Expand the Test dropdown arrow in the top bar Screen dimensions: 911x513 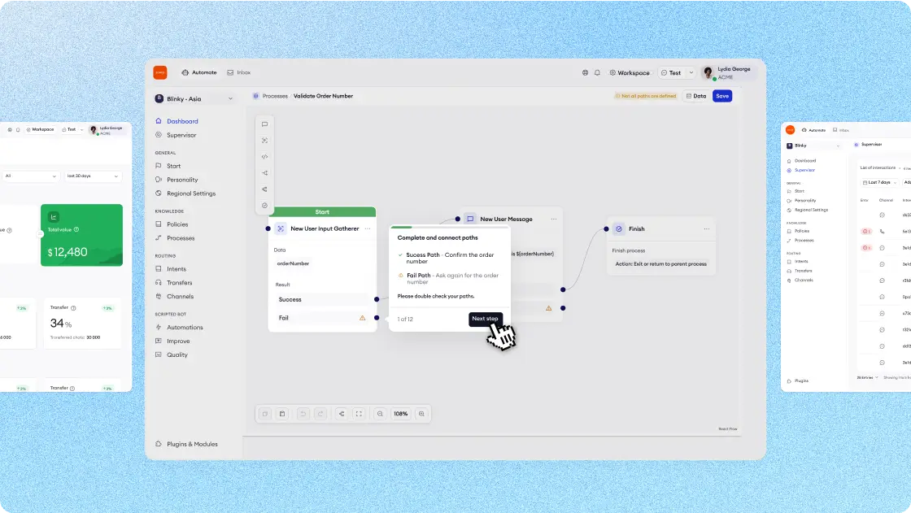point(691,72)
